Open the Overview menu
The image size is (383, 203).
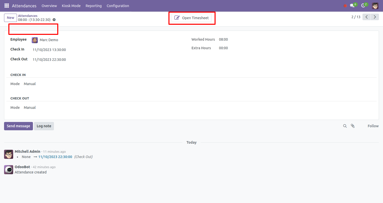click(49, 6)
